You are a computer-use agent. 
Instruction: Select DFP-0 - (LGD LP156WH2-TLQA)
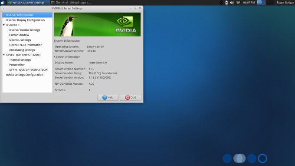[x=29, y=70]
